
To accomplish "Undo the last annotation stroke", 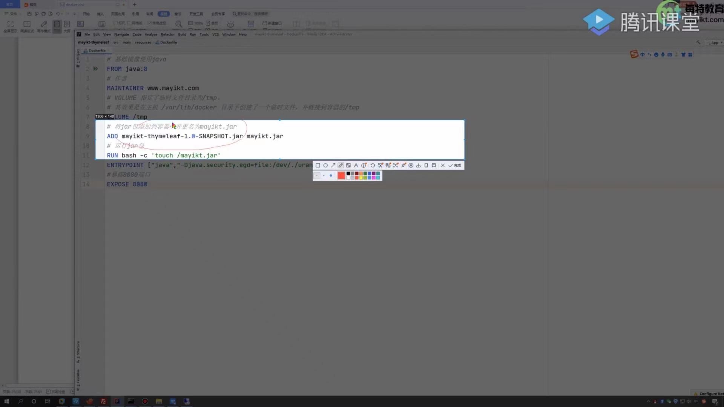I will 373,165.
